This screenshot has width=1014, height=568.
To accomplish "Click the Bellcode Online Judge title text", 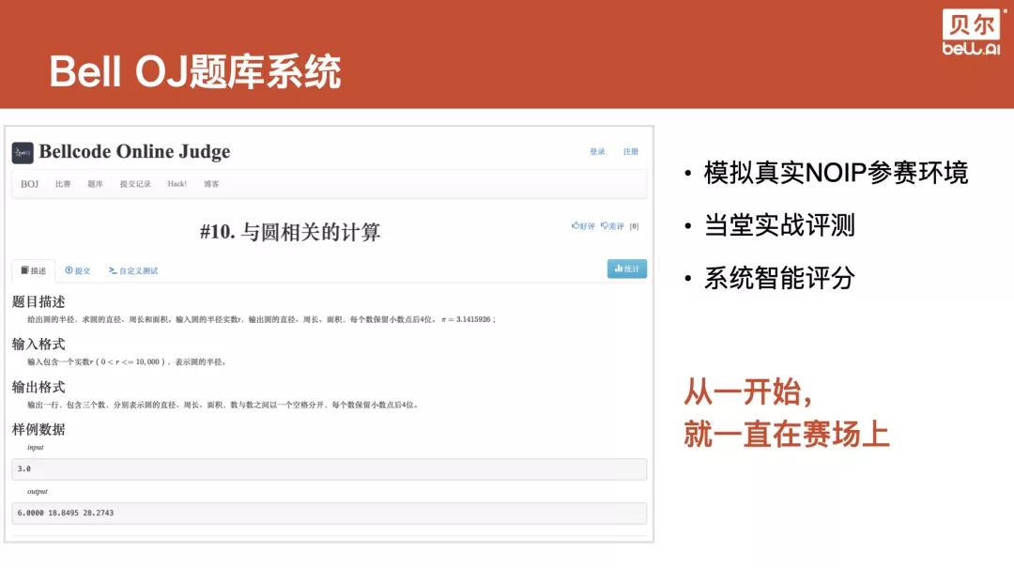I will click(x=134, y=151).
